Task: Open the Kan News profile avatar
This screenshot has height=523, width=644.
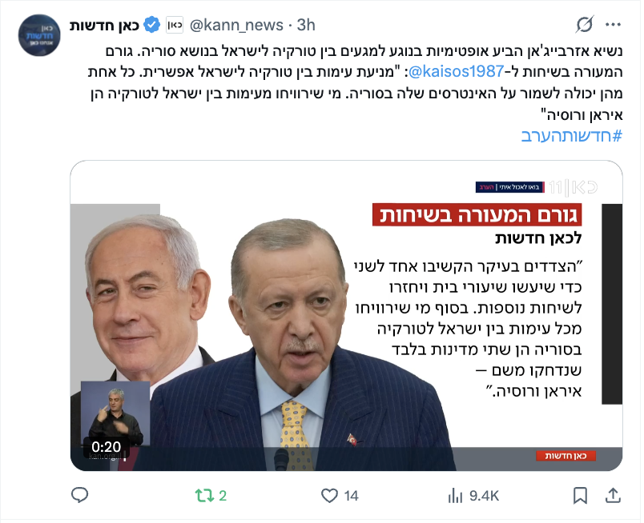Action: tap(39, 35)
